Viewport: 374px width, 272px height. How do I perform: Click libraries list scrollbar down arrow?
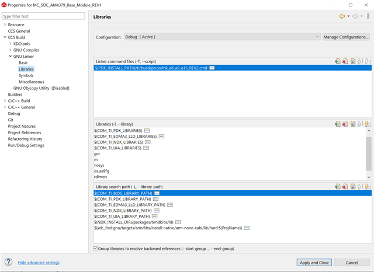coord(369,177)
